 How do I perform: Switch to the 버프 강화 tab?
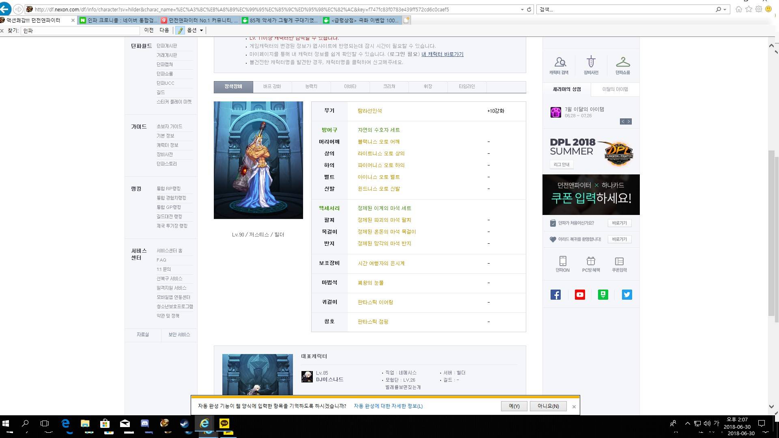pos(272,86)
